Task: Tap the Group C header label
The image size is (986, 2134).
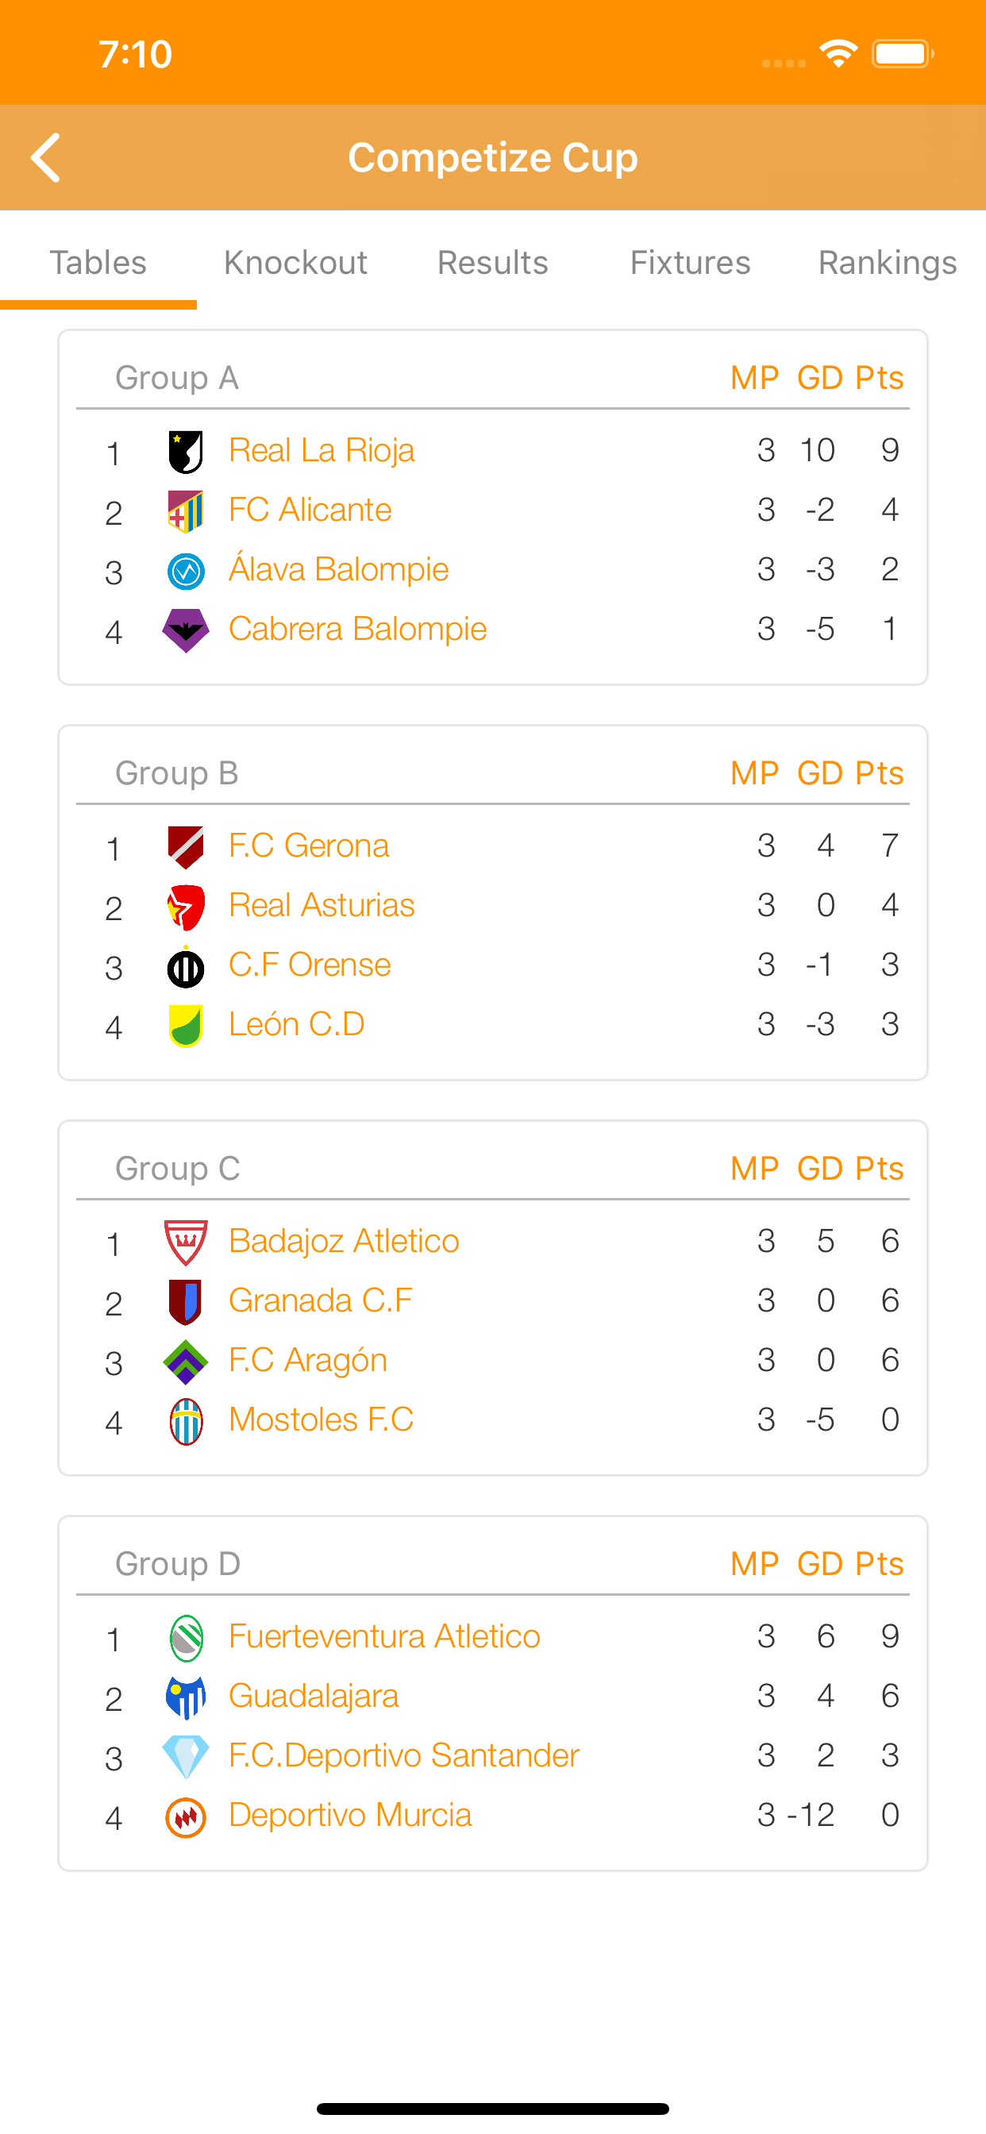Action: tap(177, 1168)
